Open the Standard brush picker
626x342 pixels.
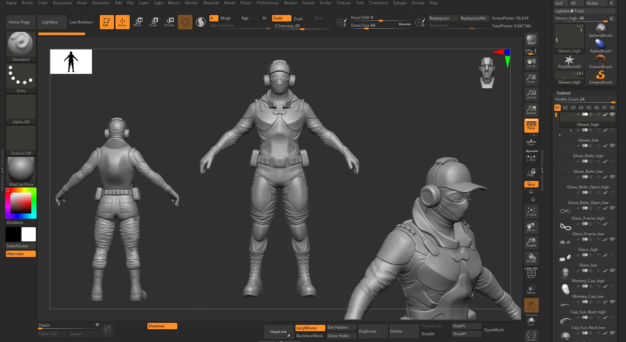coord(21,47)
